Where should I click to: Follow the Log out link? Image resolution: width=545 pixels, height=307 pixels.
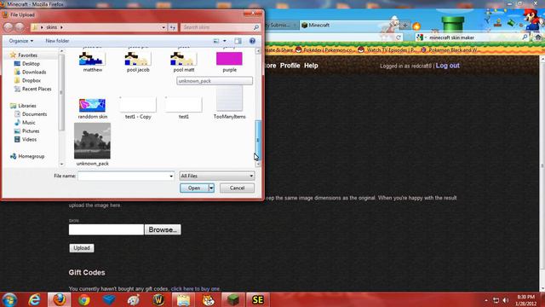click(x=447, y=66)
